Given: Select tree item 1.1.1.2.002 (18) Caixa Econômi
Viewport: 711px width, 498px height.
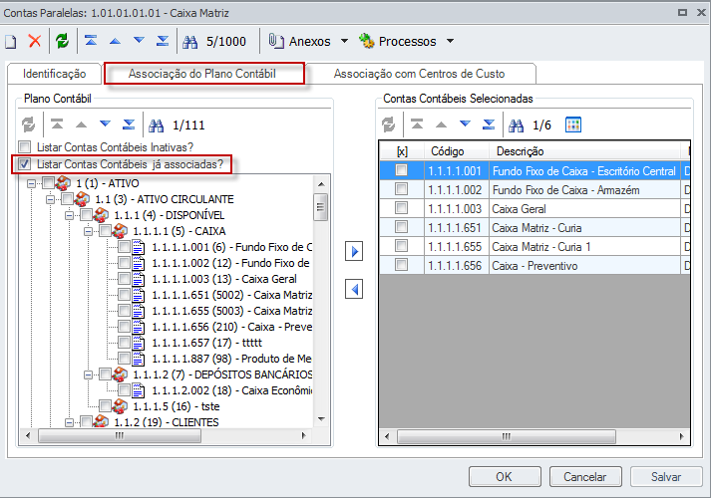Looking at the screenshot, I should pos(232,390).
